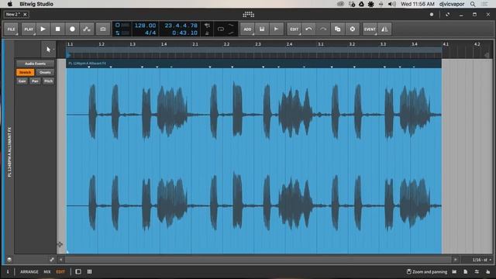Toggle the info panel 'i' icon
Screen dimensions: 496x279
click(8, 272)
